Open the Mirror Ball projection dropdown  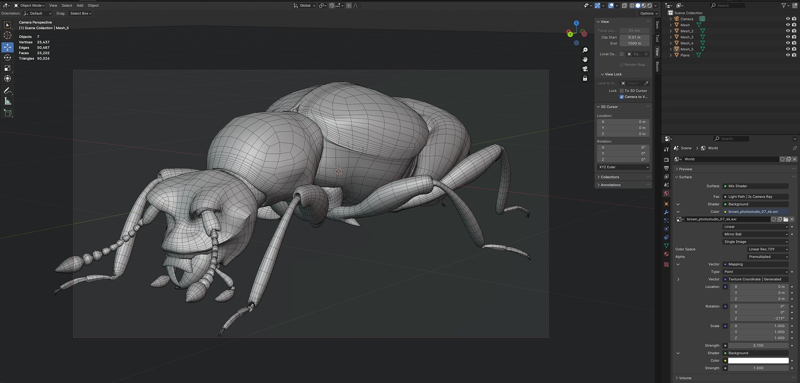(x=755, y=234)
